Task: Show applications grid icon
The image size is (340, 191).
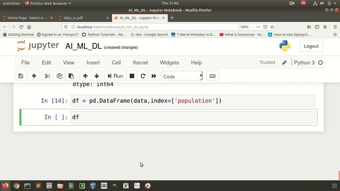Action: tap(334, 186)
